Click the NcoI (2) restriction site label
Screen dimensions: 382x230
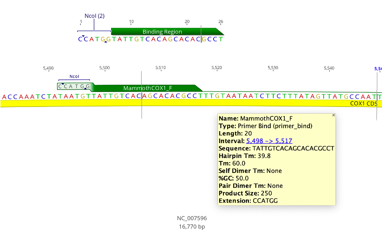(x=95, y=16)
